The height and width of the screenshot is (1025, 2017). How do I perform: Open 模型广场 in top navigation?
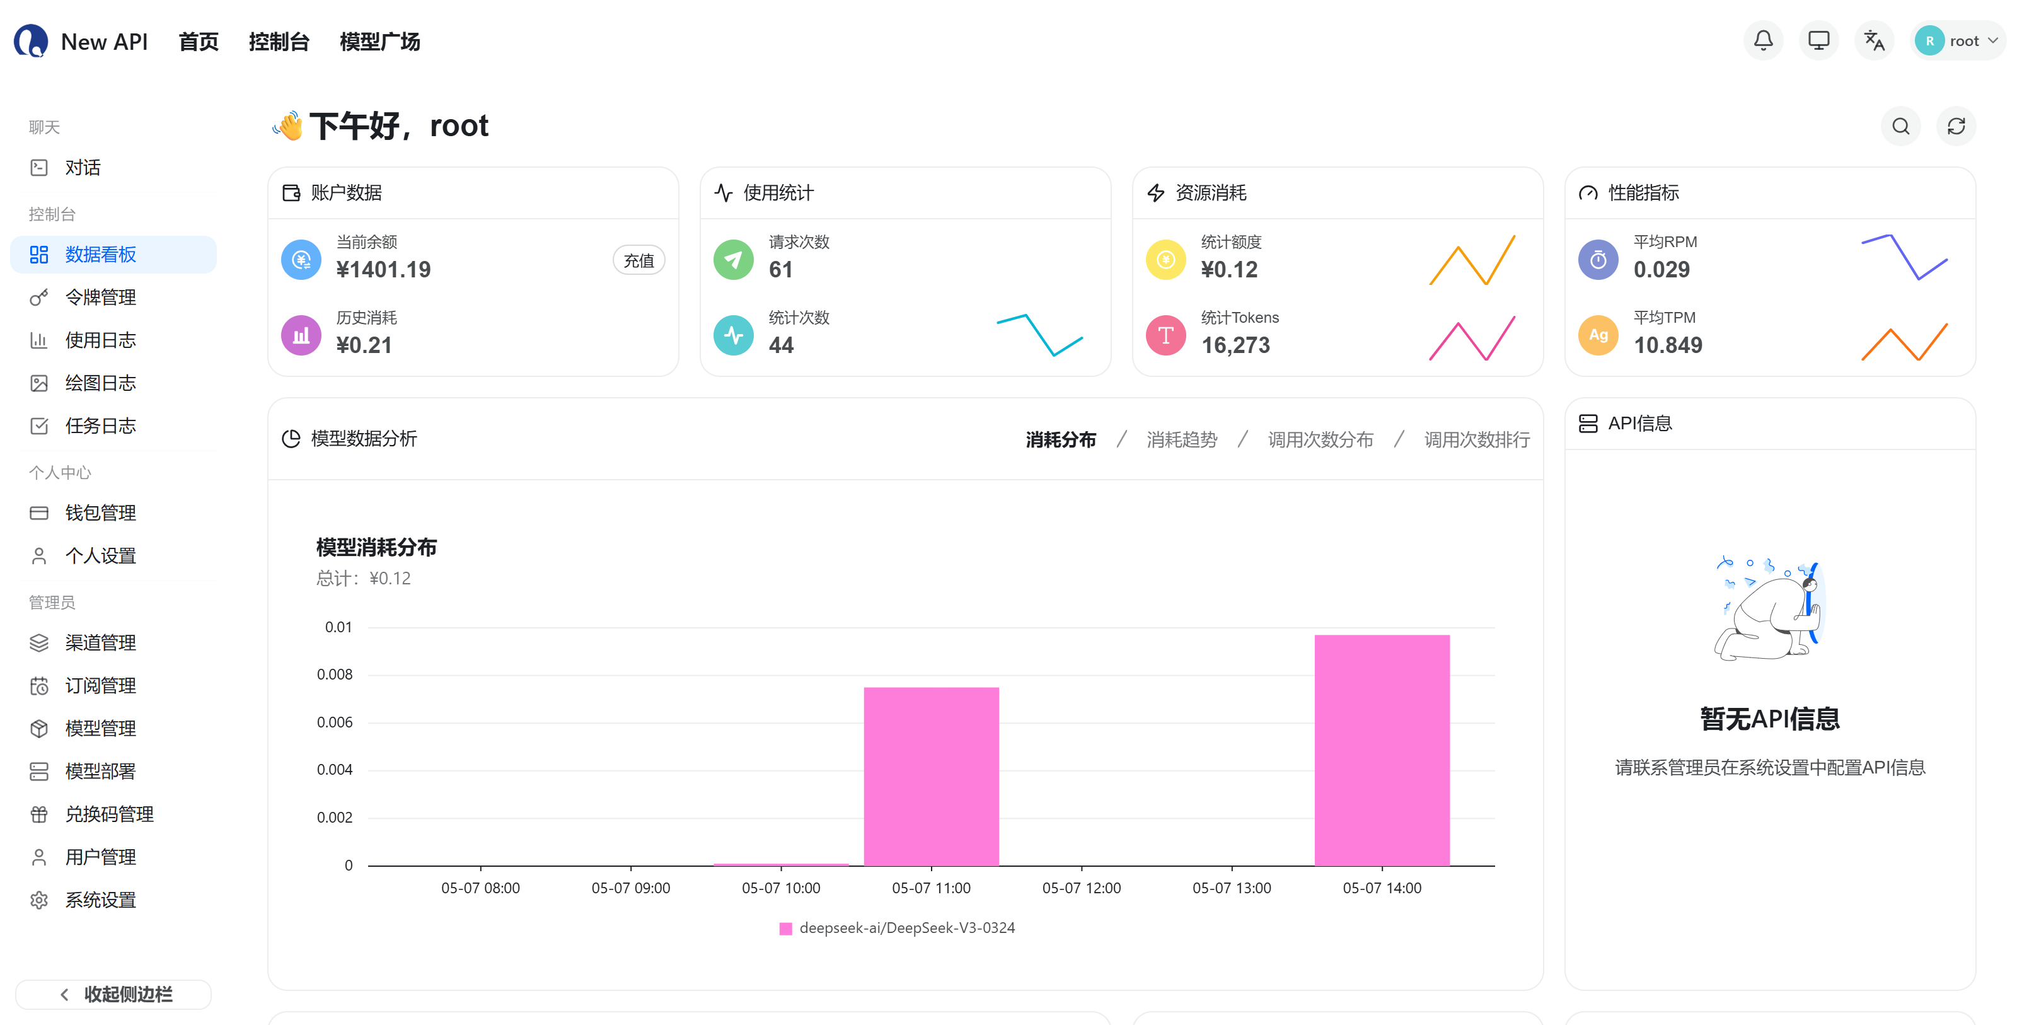(379, 42)
